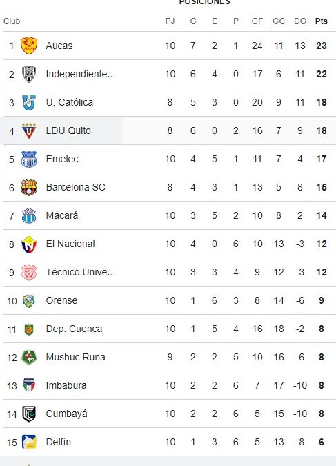Click the Aucas club crest icon
Screen dimensions: 336x466
click(29, 46)
